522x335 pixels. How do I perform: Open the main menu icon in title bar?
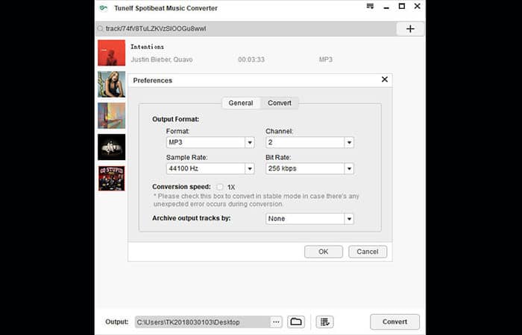click(370, 6)
